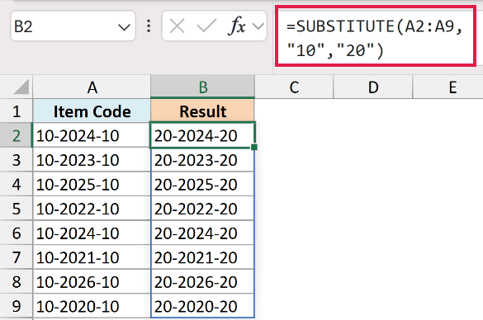483x320 pixels.
Task: Select empty cell C2
Action: (x=294, y=135)
